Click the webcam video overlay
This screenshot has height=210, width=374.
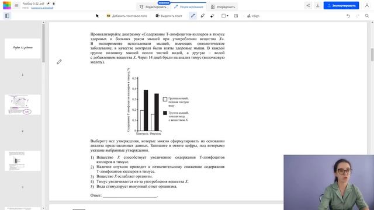(x=328, y=183)
